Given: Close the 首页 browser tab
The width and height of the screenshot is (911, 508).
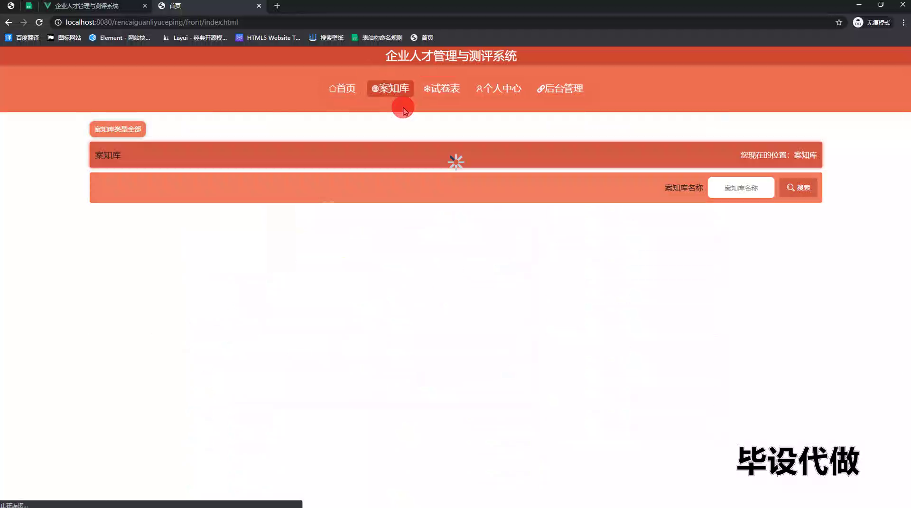Looking at the screenshot, I should coord(259,6).
